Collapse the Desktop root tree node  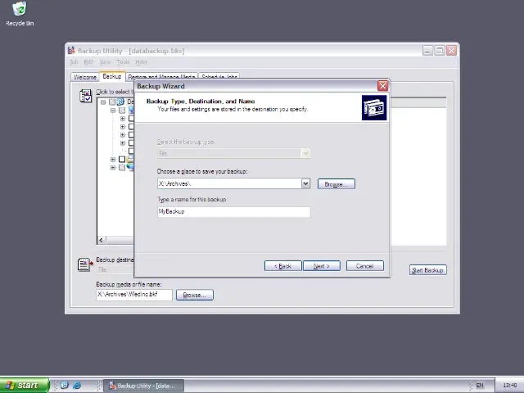[103, 102]
